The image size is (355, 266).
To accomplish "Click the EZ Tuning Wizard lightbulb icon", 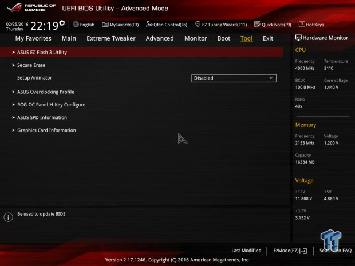I will click(198, 24).
